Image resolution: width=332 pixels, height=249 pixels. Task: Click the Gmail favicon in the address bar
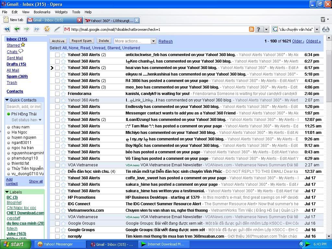click(x=67, y=29)
